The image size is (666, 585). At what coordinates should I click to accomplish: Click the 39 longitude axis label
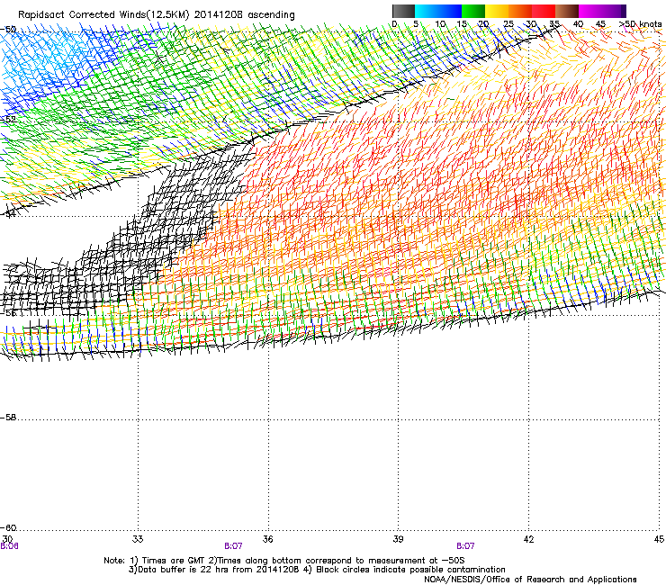[398, 539]
